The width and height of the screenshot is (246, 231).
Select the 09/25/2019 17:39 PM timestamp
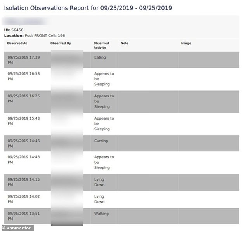[24, 60]
